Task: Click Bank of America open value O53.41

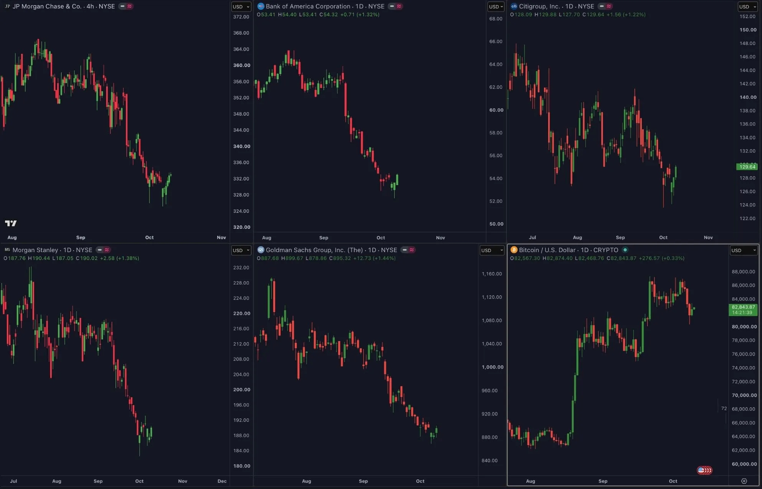Action: pos(266,15)
